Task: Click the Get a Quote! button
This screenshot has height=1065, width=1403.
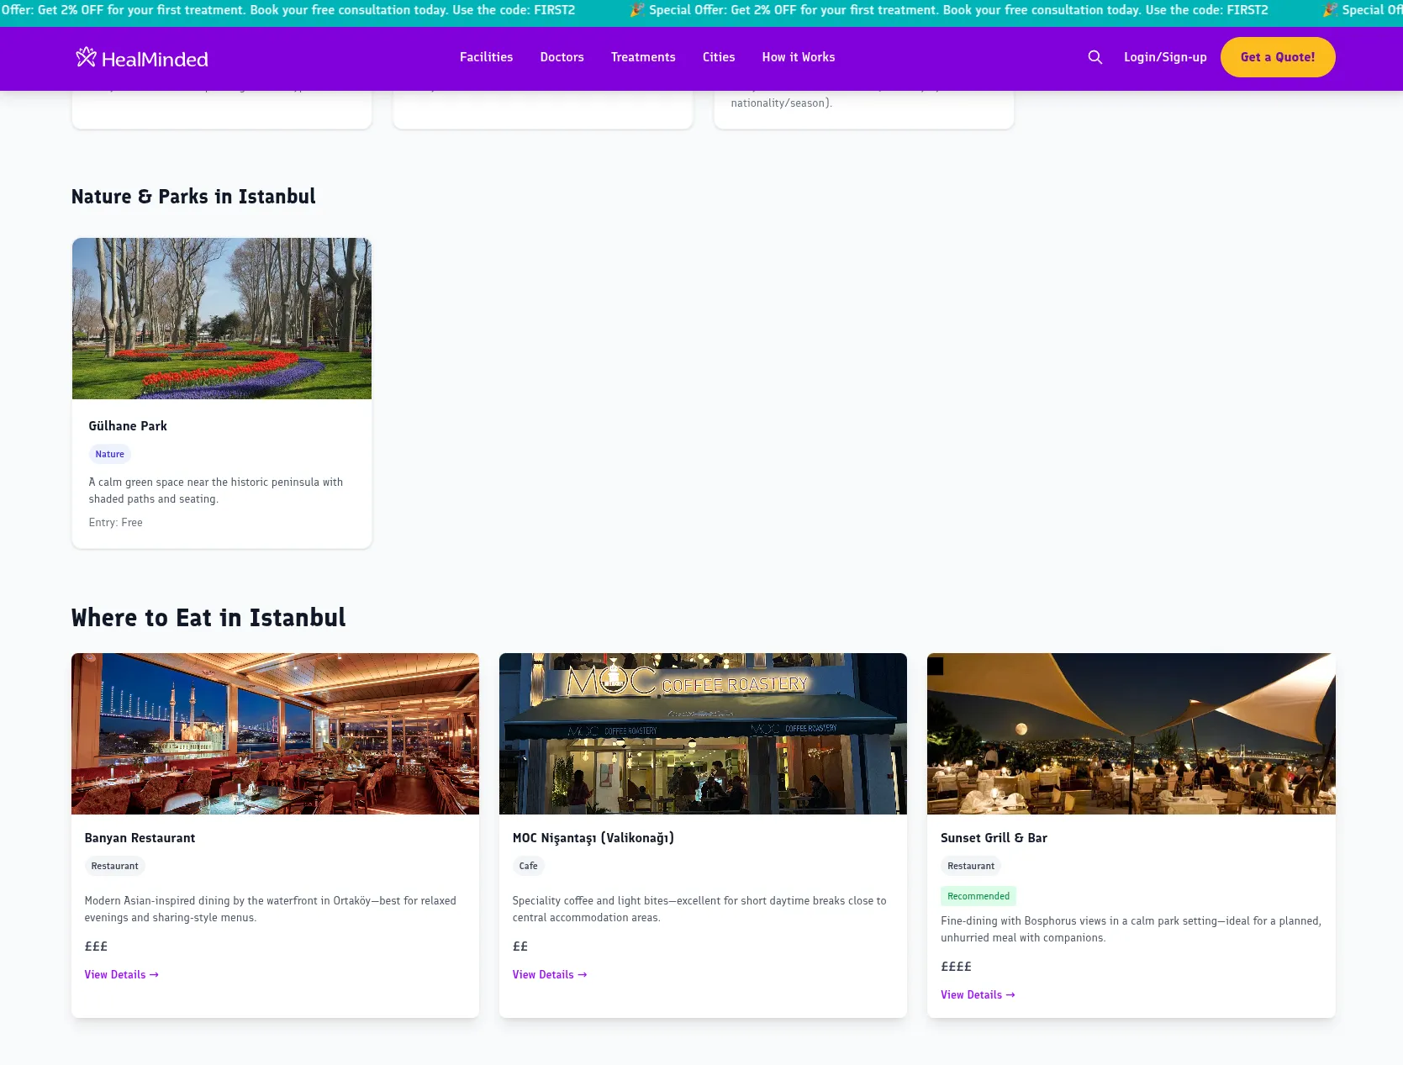Action: click(1278, 57)
